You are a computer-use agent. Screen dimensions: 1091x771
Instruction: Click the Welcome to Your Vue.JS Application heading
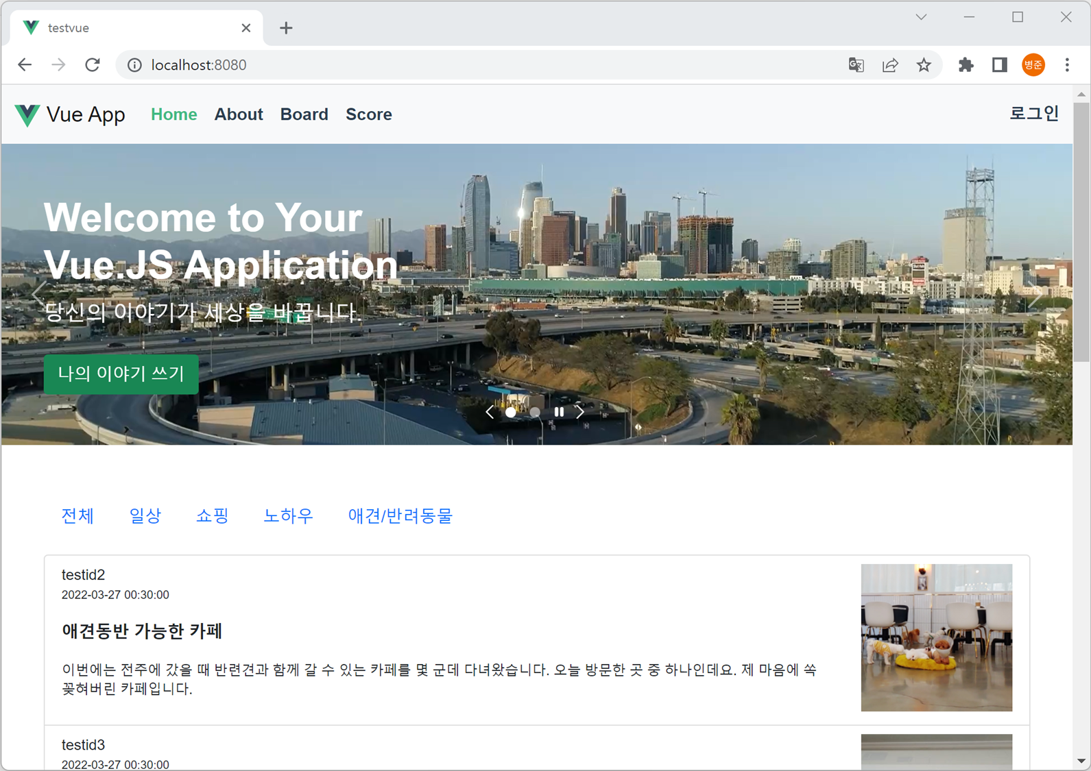click(221, 241)
